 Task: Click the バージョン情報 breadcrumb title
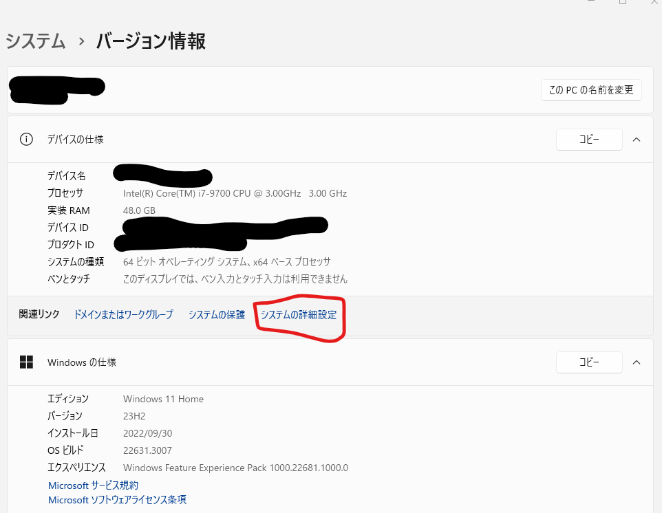(151, 41)
